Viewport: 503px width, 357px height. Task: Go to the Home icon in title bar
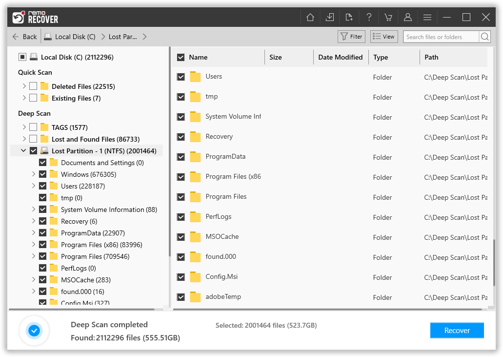(310, 17)
